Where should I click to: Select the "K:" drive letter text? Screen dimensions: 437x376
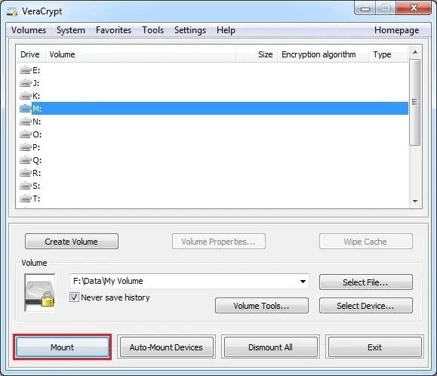(36, 96)
